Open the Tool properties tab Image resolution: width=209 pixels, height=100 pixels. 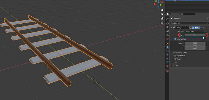coord(167,19)
